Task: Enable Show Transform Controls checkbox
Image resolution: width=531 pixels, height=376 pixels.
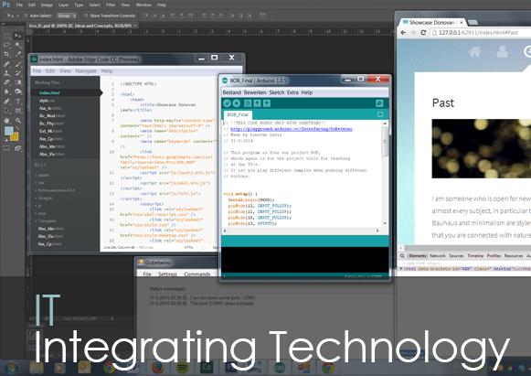Action: [86, 16]
